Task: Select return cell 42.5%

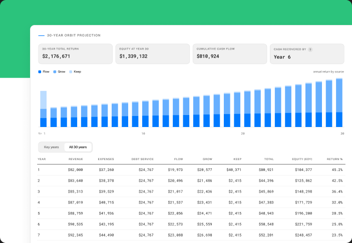Action: point(337,180)
